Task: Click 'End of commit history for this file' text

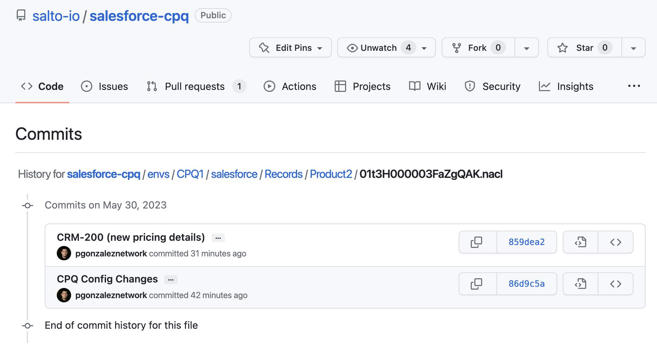Action: (x=121, y=325)
